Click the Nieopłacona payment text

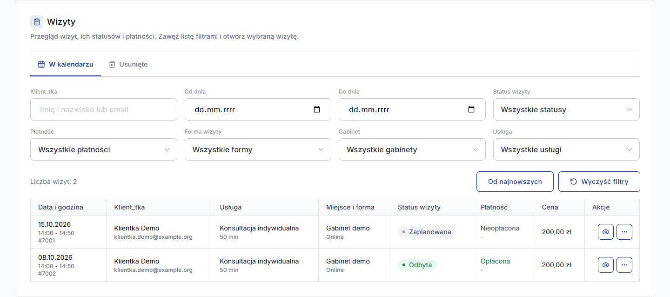point(500,228)
